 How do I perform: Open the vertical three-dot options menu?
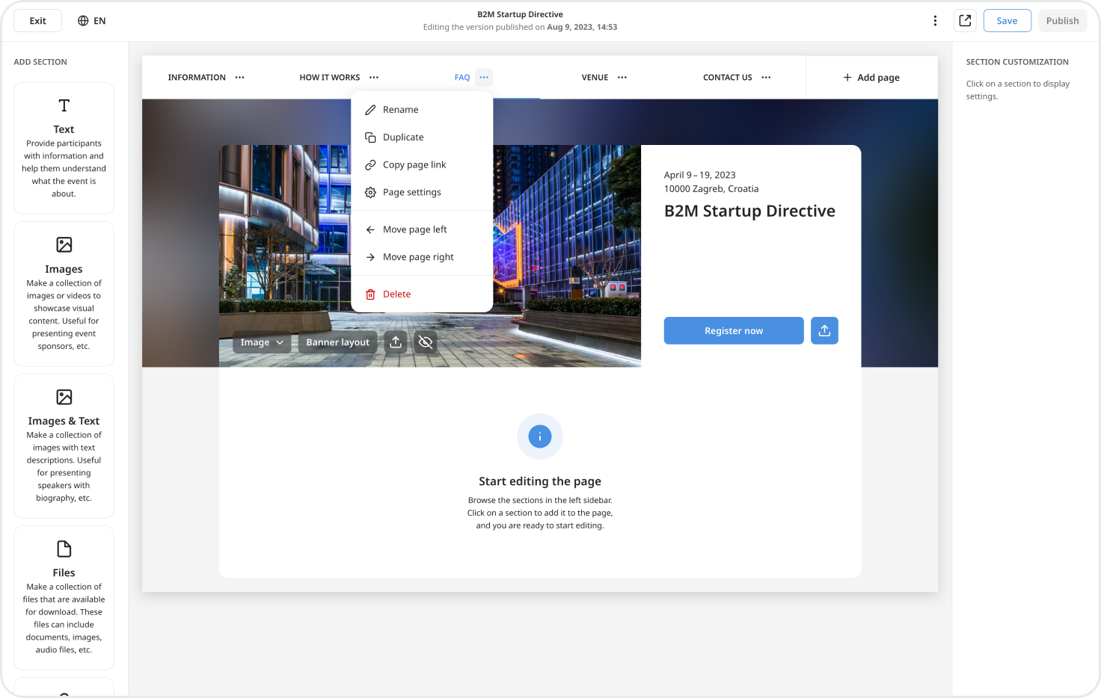935,21
